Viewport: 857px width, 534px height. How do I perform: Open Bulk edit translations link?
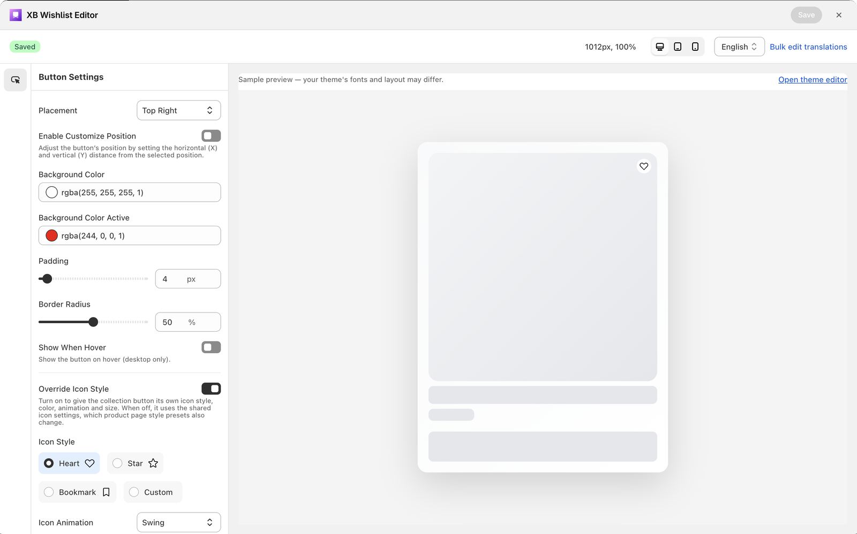point(808,47)
